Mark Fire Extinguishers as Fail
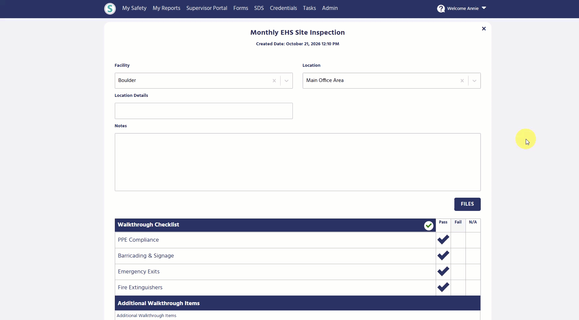579x320 pixels. click(x=458, y=288)
